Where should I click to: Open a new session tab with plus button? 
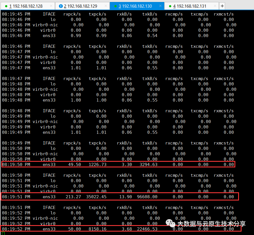click(222, 6)
